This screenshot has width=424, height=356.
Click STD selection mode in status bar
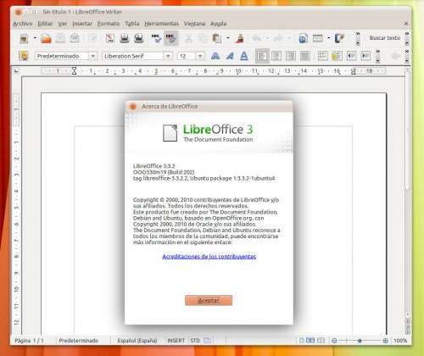click(195, 341)
